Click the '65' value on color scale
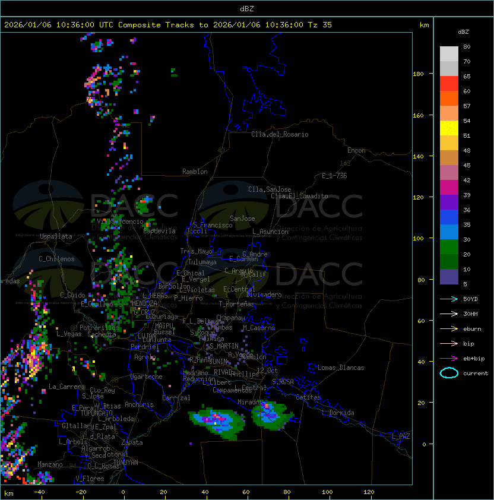 (x=467, y=76)
